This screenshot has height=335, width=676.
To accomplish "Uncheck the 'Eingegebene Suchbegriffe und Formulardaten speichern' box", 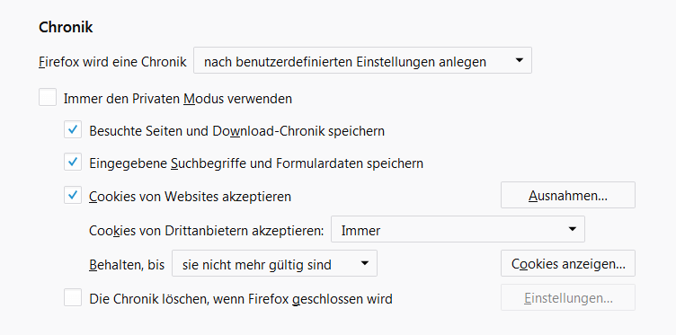I will 73,163.
